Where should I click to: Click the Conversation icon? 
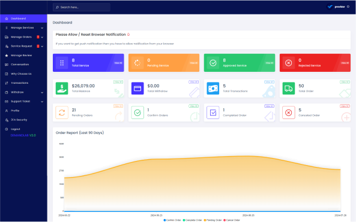(7, 65)
